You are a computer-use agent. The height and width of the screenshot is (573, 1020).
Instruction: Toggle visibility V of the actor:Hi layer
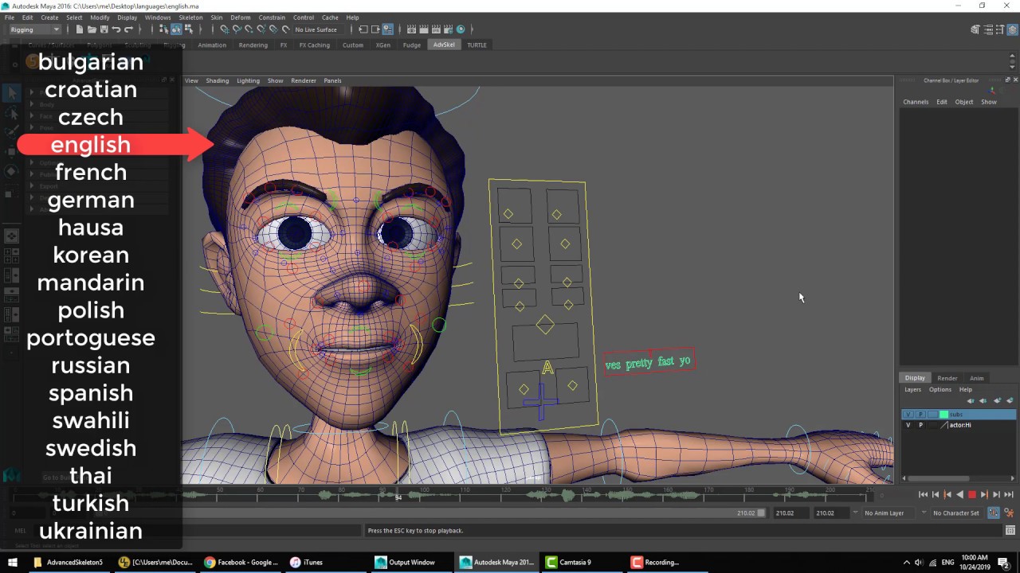pos(908,425)
